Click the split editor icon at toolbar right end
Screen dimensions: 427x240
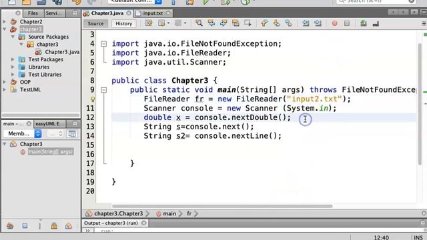point(424,24)
